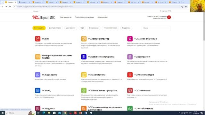Click the 1С:Бизнес-обучение icon
This screenshot has height=115, width=205.
[x=130, y=39]
